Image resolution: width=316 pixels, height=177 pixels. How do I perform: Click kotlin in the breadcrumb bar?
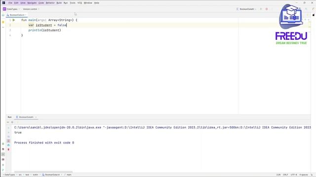pos(36,175)
